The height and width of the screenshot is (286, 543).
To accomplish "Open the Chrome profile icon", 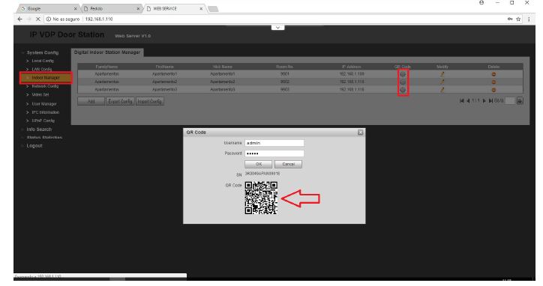I will 481,3.
